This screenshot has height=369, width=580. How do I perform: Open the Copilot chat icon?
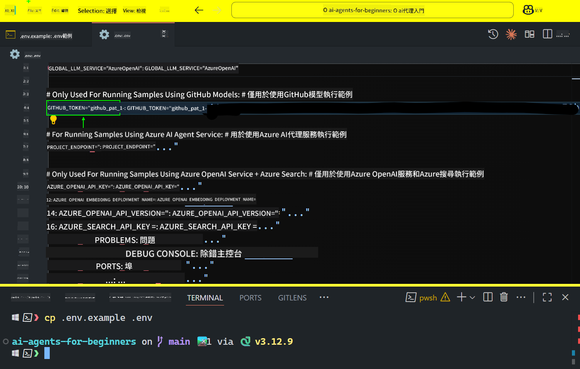tap(528, 10)
